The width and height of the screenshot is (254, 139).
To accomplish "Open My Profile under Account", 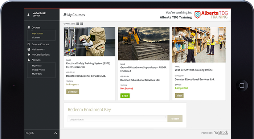I will pyautogui.click(x=37, y=66).
